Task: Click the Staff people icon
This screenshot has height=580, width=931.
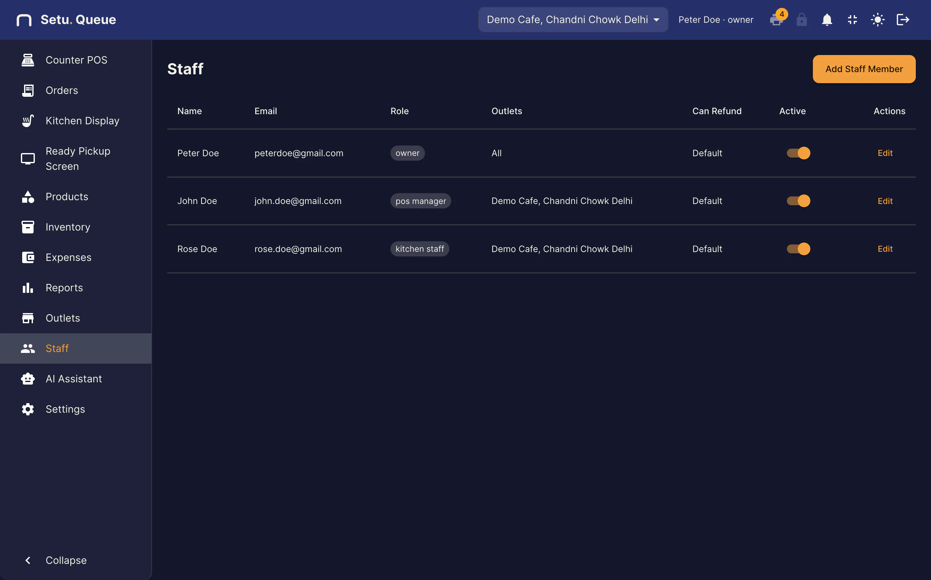Action: pyautogui.click(x=28, y=348)
